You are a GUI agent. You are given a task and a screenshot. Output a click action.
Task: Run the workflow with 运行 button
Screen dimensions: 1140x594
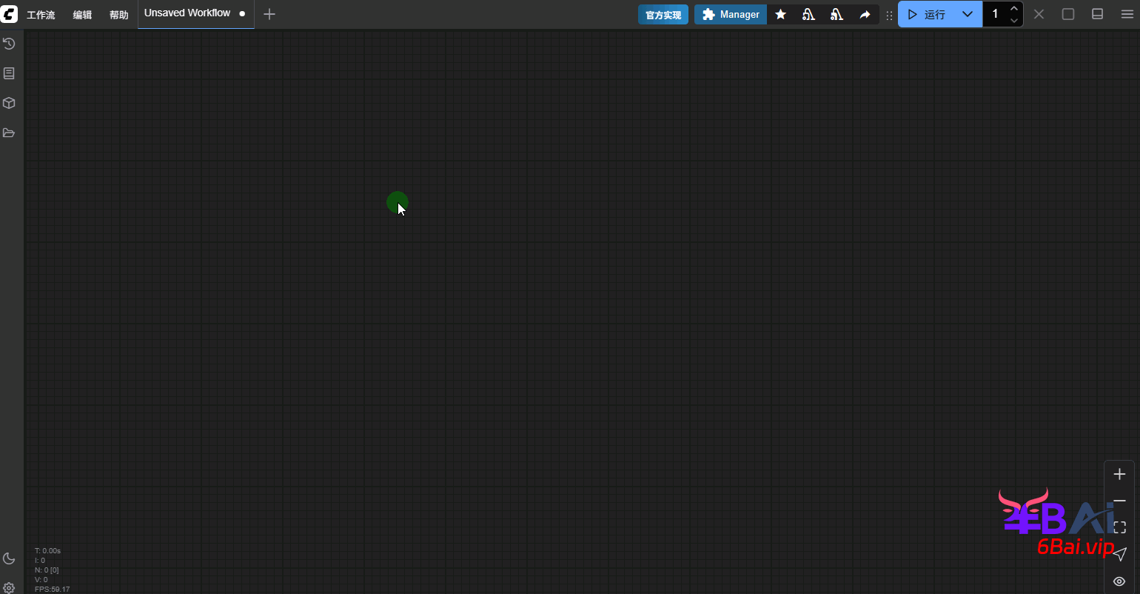point(926,14)
